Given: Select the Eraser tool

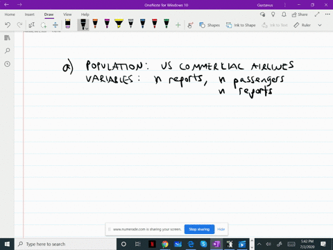Looking at the screenshot, I should (x=67, y=24).
